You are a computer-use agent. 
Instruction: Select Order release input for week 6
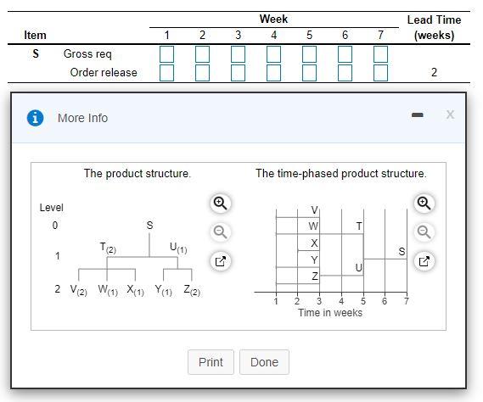click(345, 73)
